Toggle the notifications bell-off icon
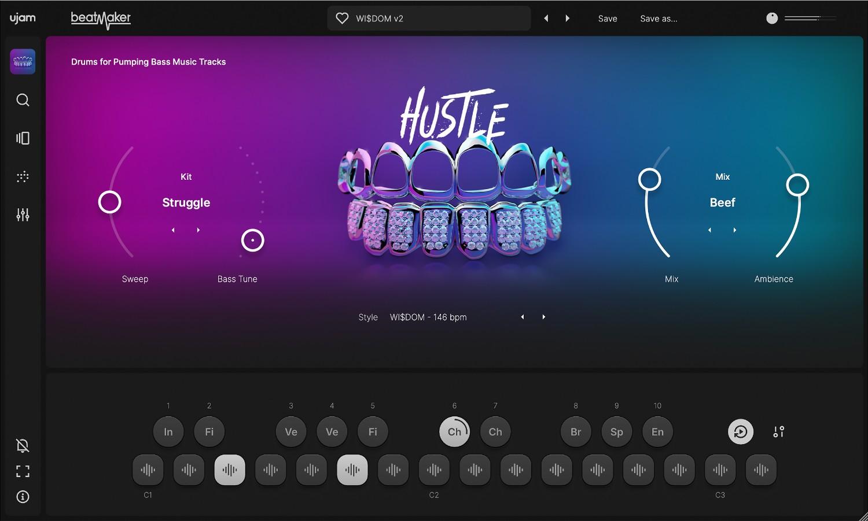The image size is (868, 521). point(23,445)
